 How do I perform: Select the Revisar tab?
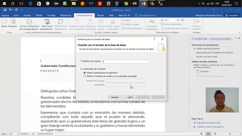coord(101,15)
